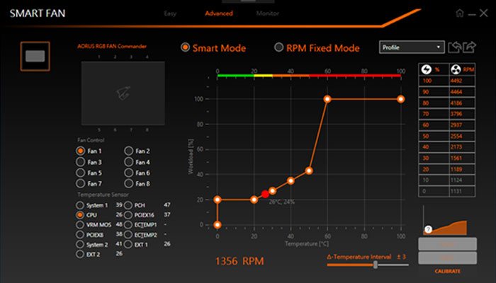Viewport: 496px width, 283px height.
Task: Click the export profile arrow icon
Action: (x=469, y=47)
